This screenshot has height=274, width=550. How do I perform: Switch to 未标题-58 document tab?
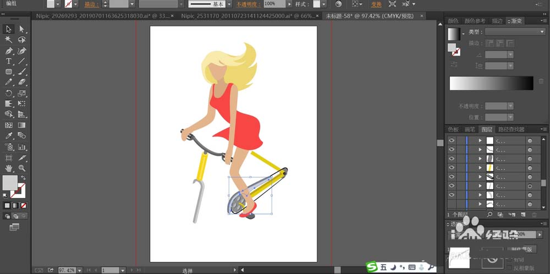click(370, 16)
